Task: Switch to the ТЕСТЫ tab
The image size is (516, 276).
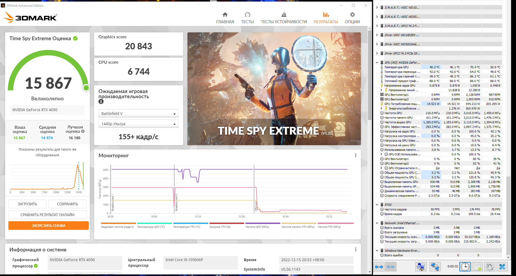Action: point(247,18)
